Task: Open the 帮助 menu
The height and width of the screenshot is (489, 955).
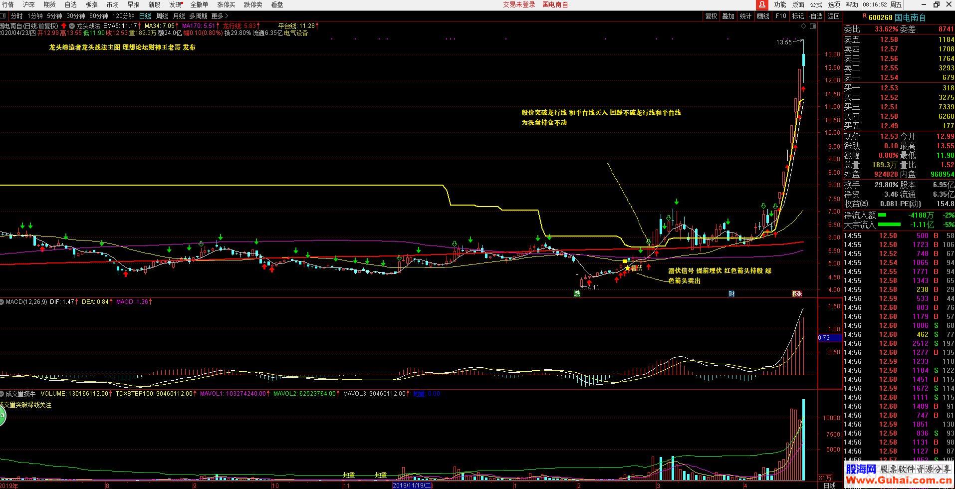Action: click(x=852, y=4)
